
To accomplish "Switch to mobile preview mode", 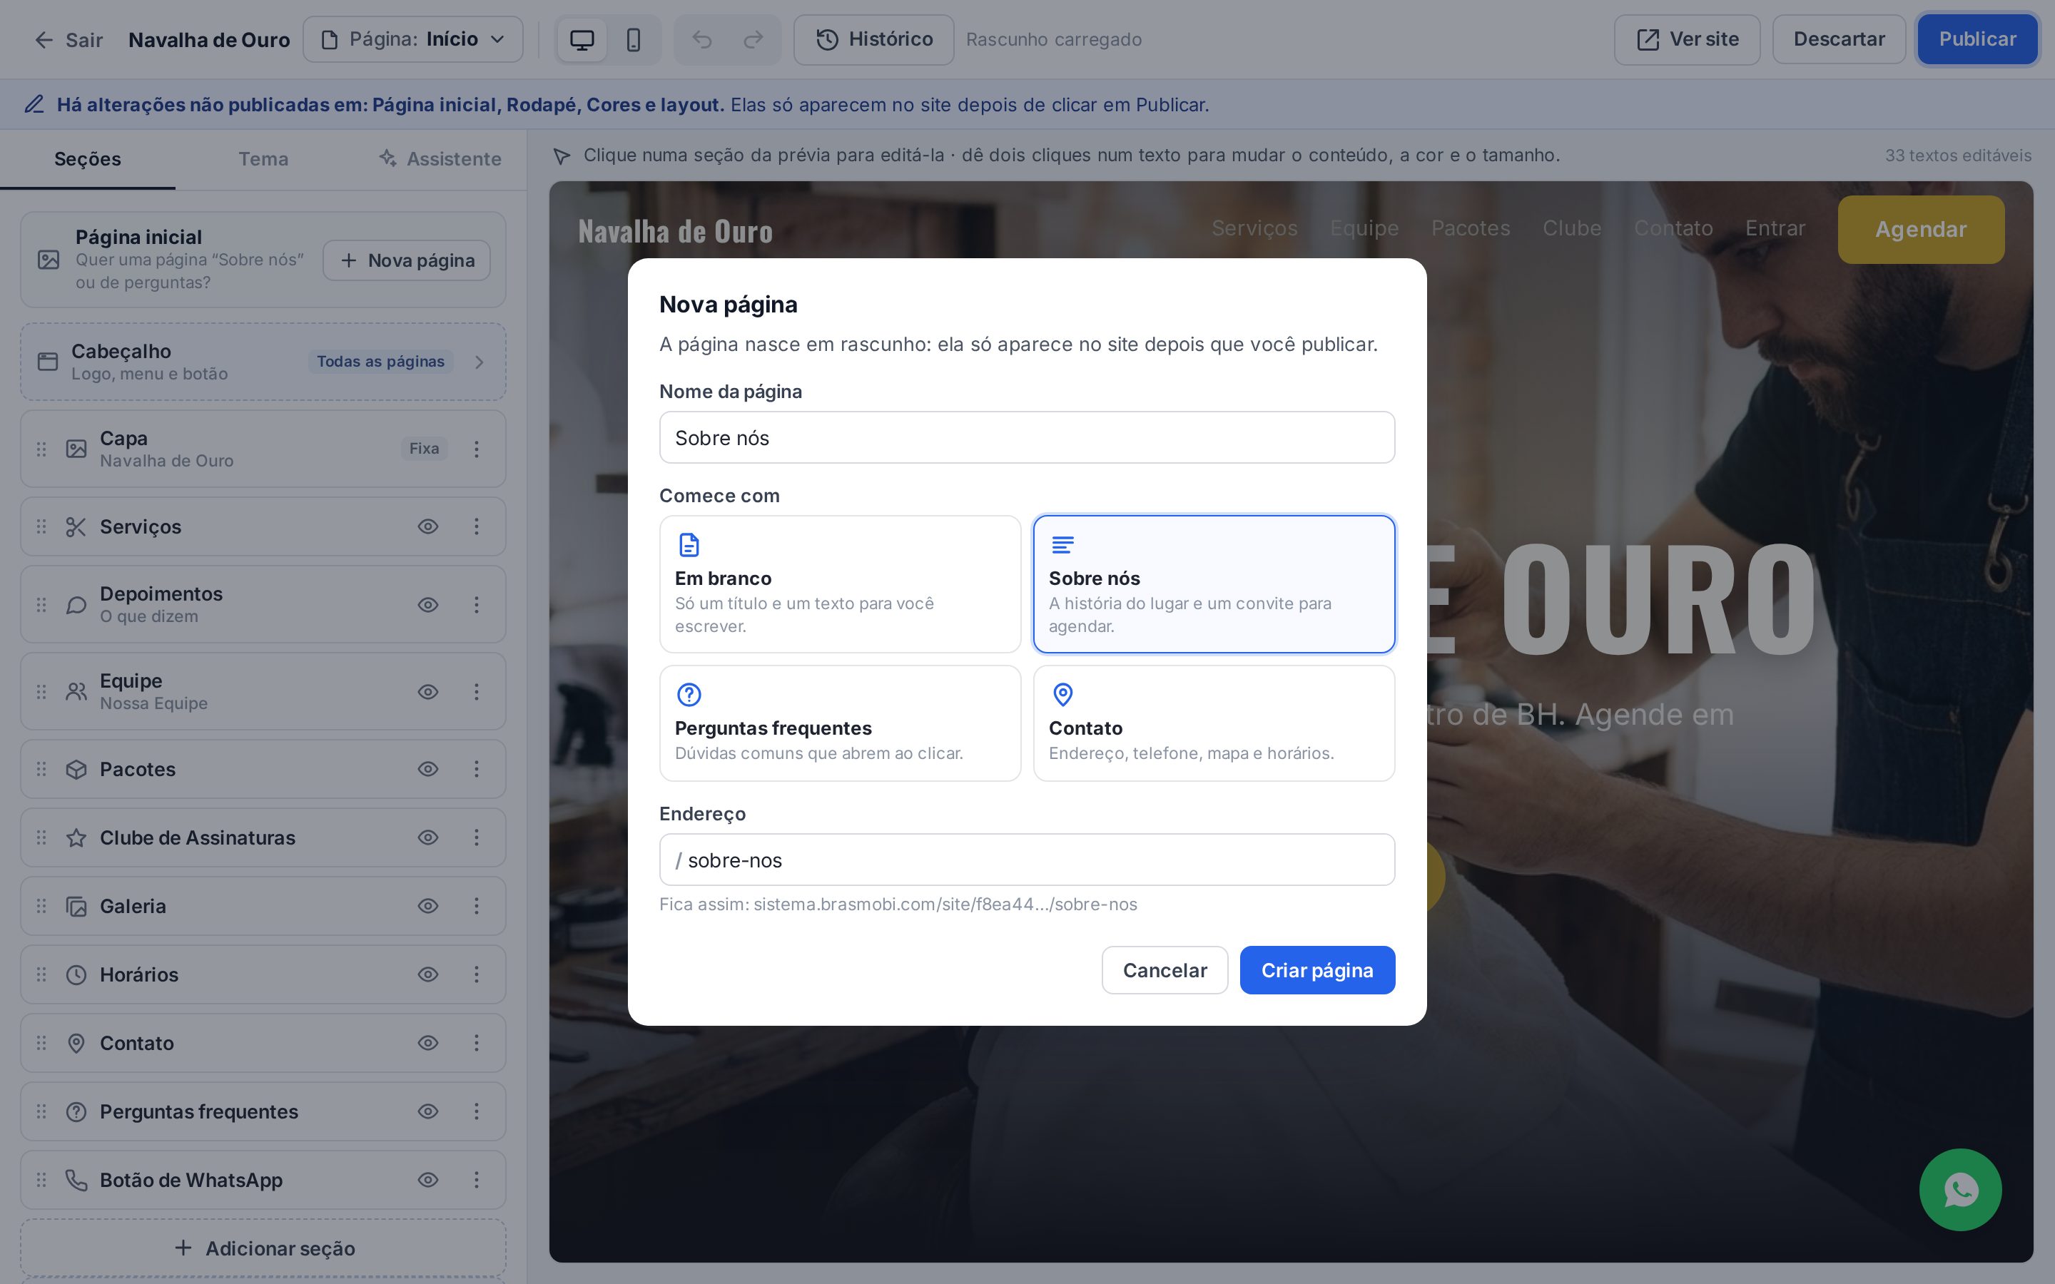I will click(x=634, y=40).
